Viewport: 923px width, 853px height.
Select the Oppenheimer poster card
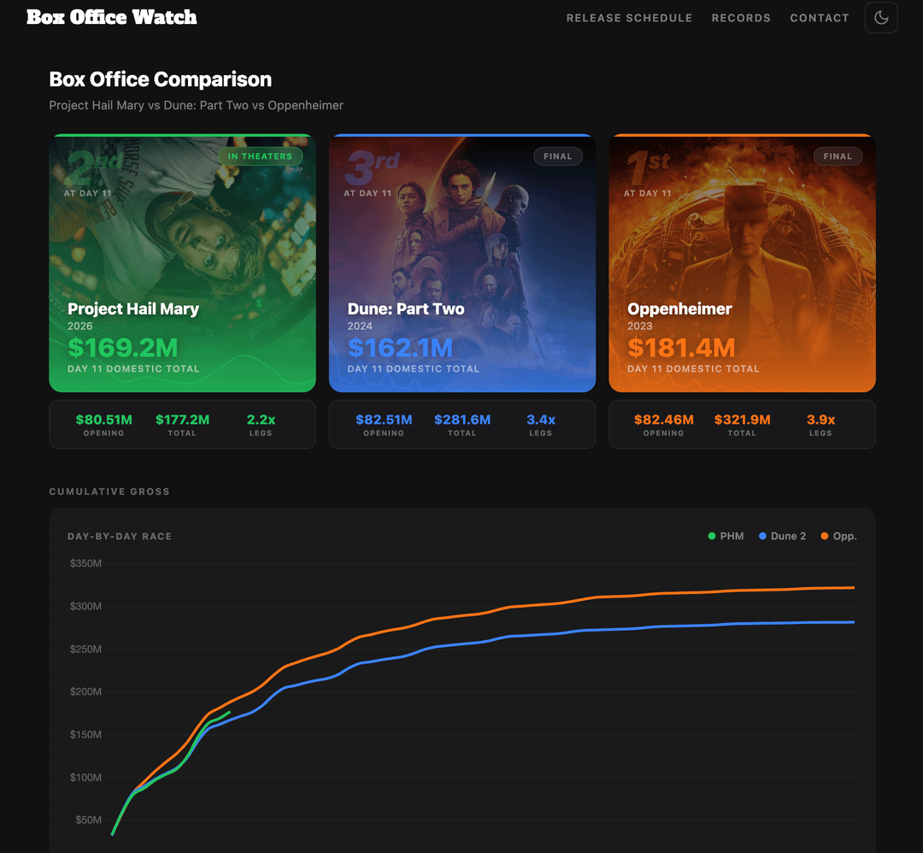(742, 263)
